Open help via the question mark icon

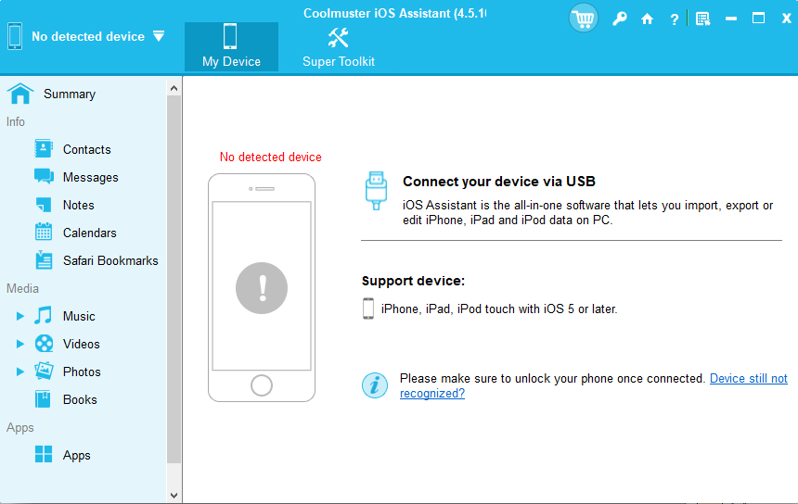[674, 19]
